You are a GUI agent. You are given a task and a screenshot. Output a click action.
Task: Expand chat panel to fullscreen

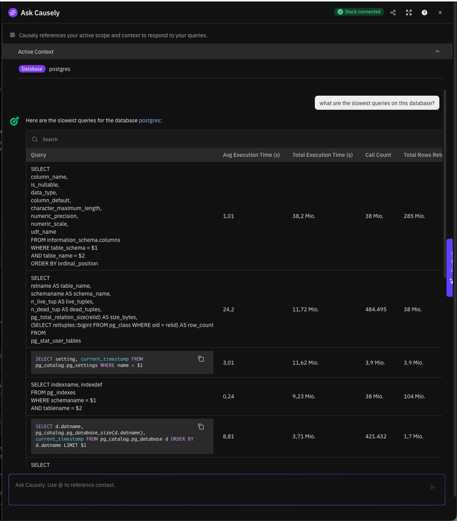pos(409,13)
